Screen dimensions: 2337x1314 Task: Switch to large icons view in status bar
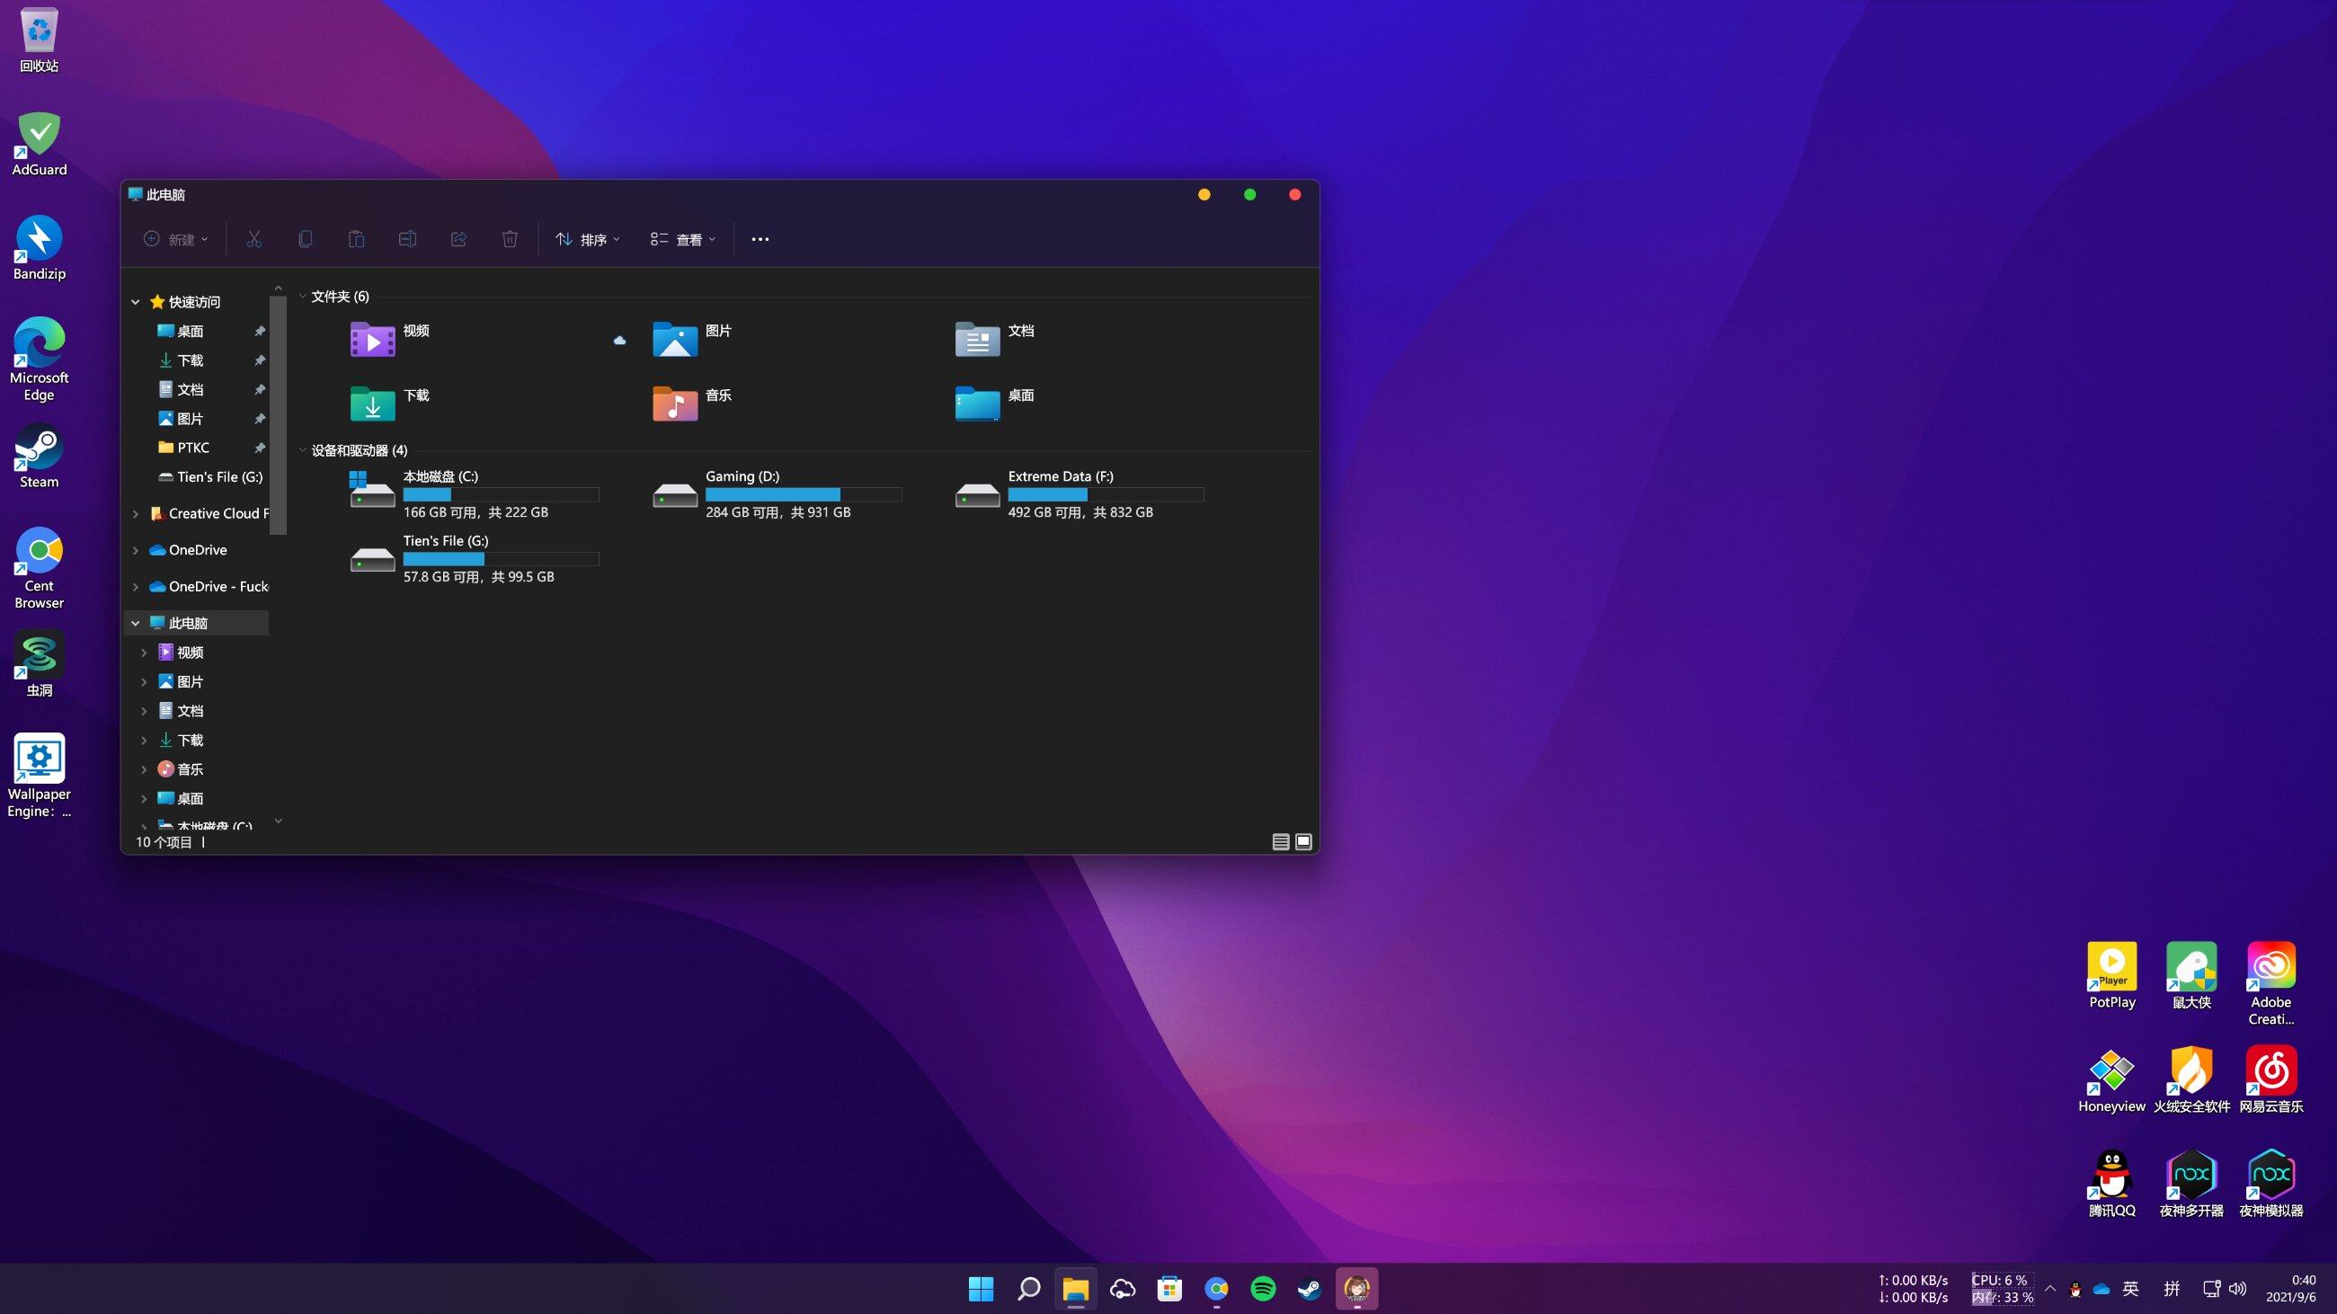pyautogui.click(x=1303, y=842)
